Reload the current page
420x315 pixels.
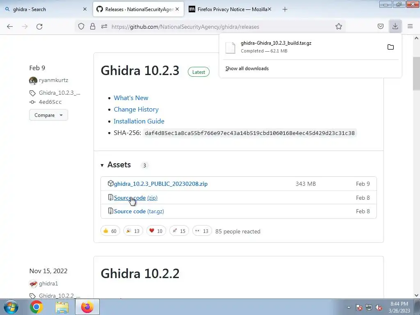pos(39,27)
